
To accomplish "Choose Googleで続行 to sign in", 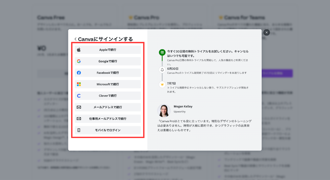I will 108,61.
